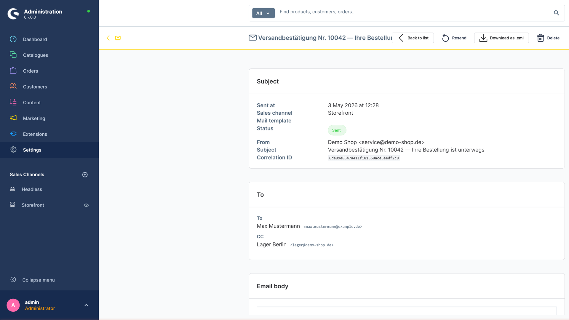
Task: Click the Storefront sales channel value
Action: point(341,113)
